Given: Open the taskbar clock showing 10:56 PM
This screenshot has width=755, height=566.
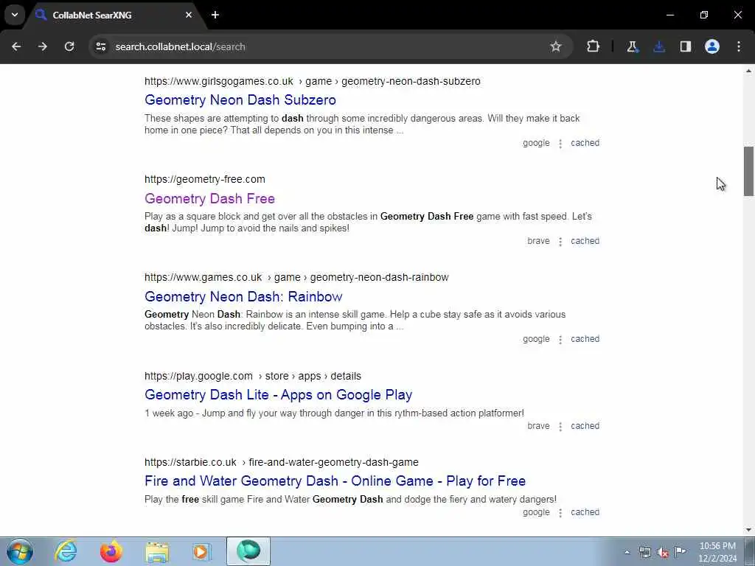Looking at the screenshot, I should 717,552.
